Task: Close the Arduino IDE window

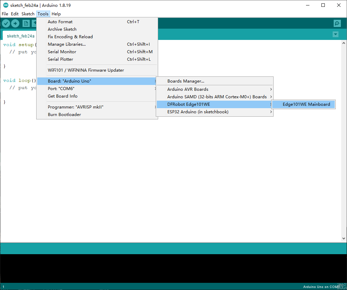Action: [x=338, y=5]
